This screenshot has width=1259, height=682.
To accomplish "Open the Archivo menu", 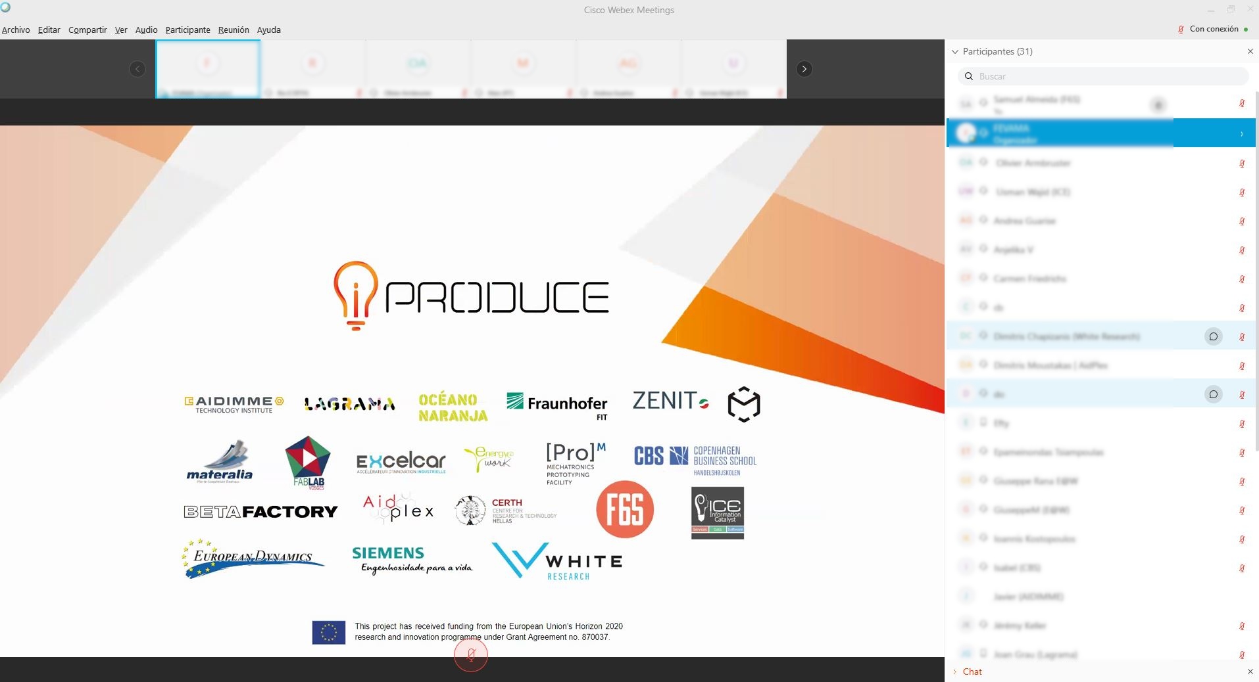I will [x=16, y=30].
